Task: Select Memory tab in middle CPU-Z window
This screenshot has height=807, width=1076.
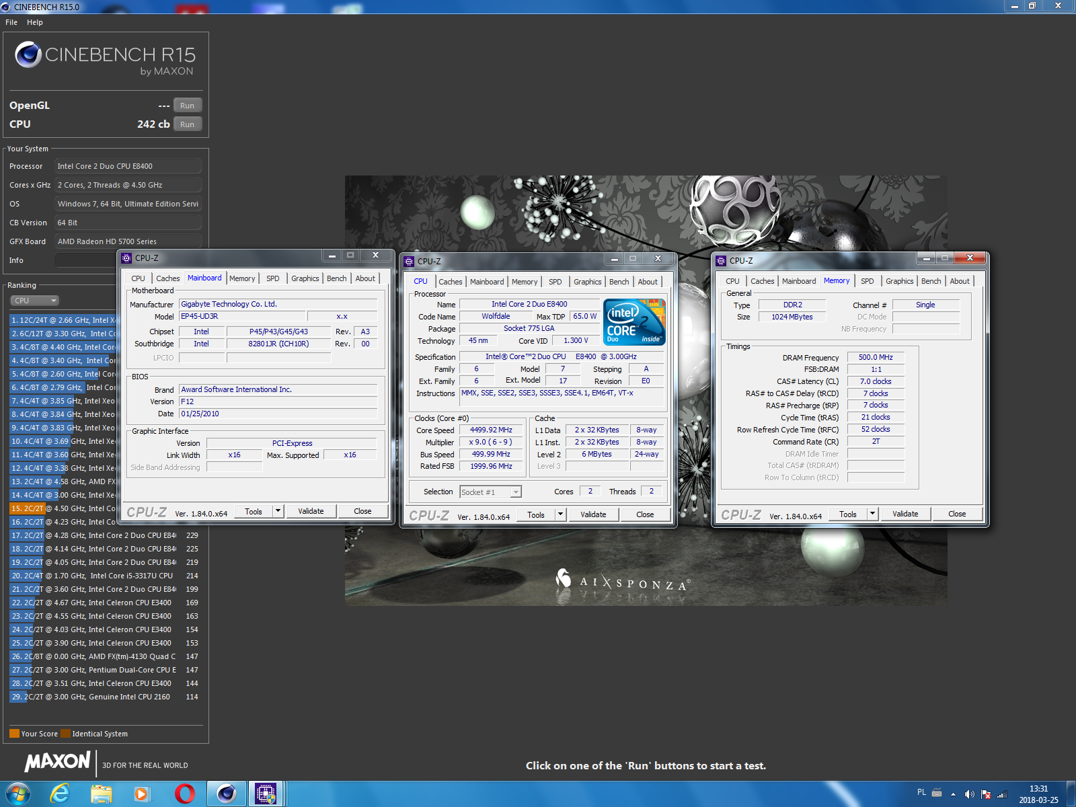Action: point(525,282)
